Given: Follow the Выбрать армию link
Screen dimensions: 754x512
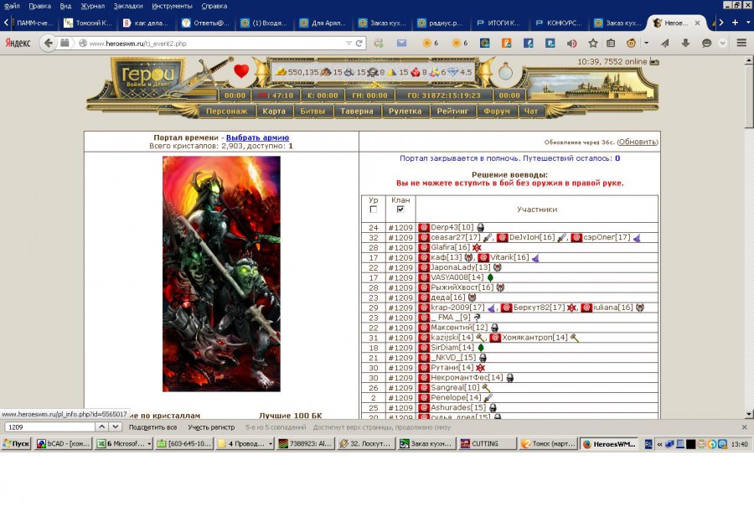Looking at the screenshot, I should (257, 137).
